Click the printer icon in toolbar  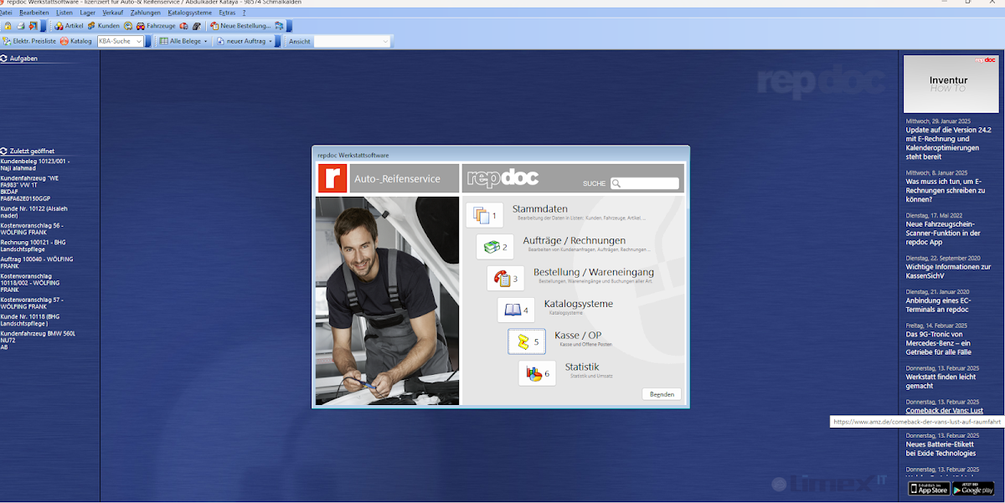[21, 26]
